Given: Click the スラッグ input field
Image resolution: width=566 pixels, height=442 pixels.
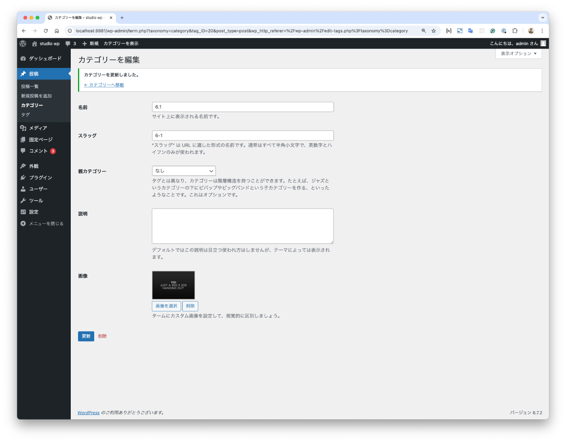Looking at the screenshot, I should point(243,135).
